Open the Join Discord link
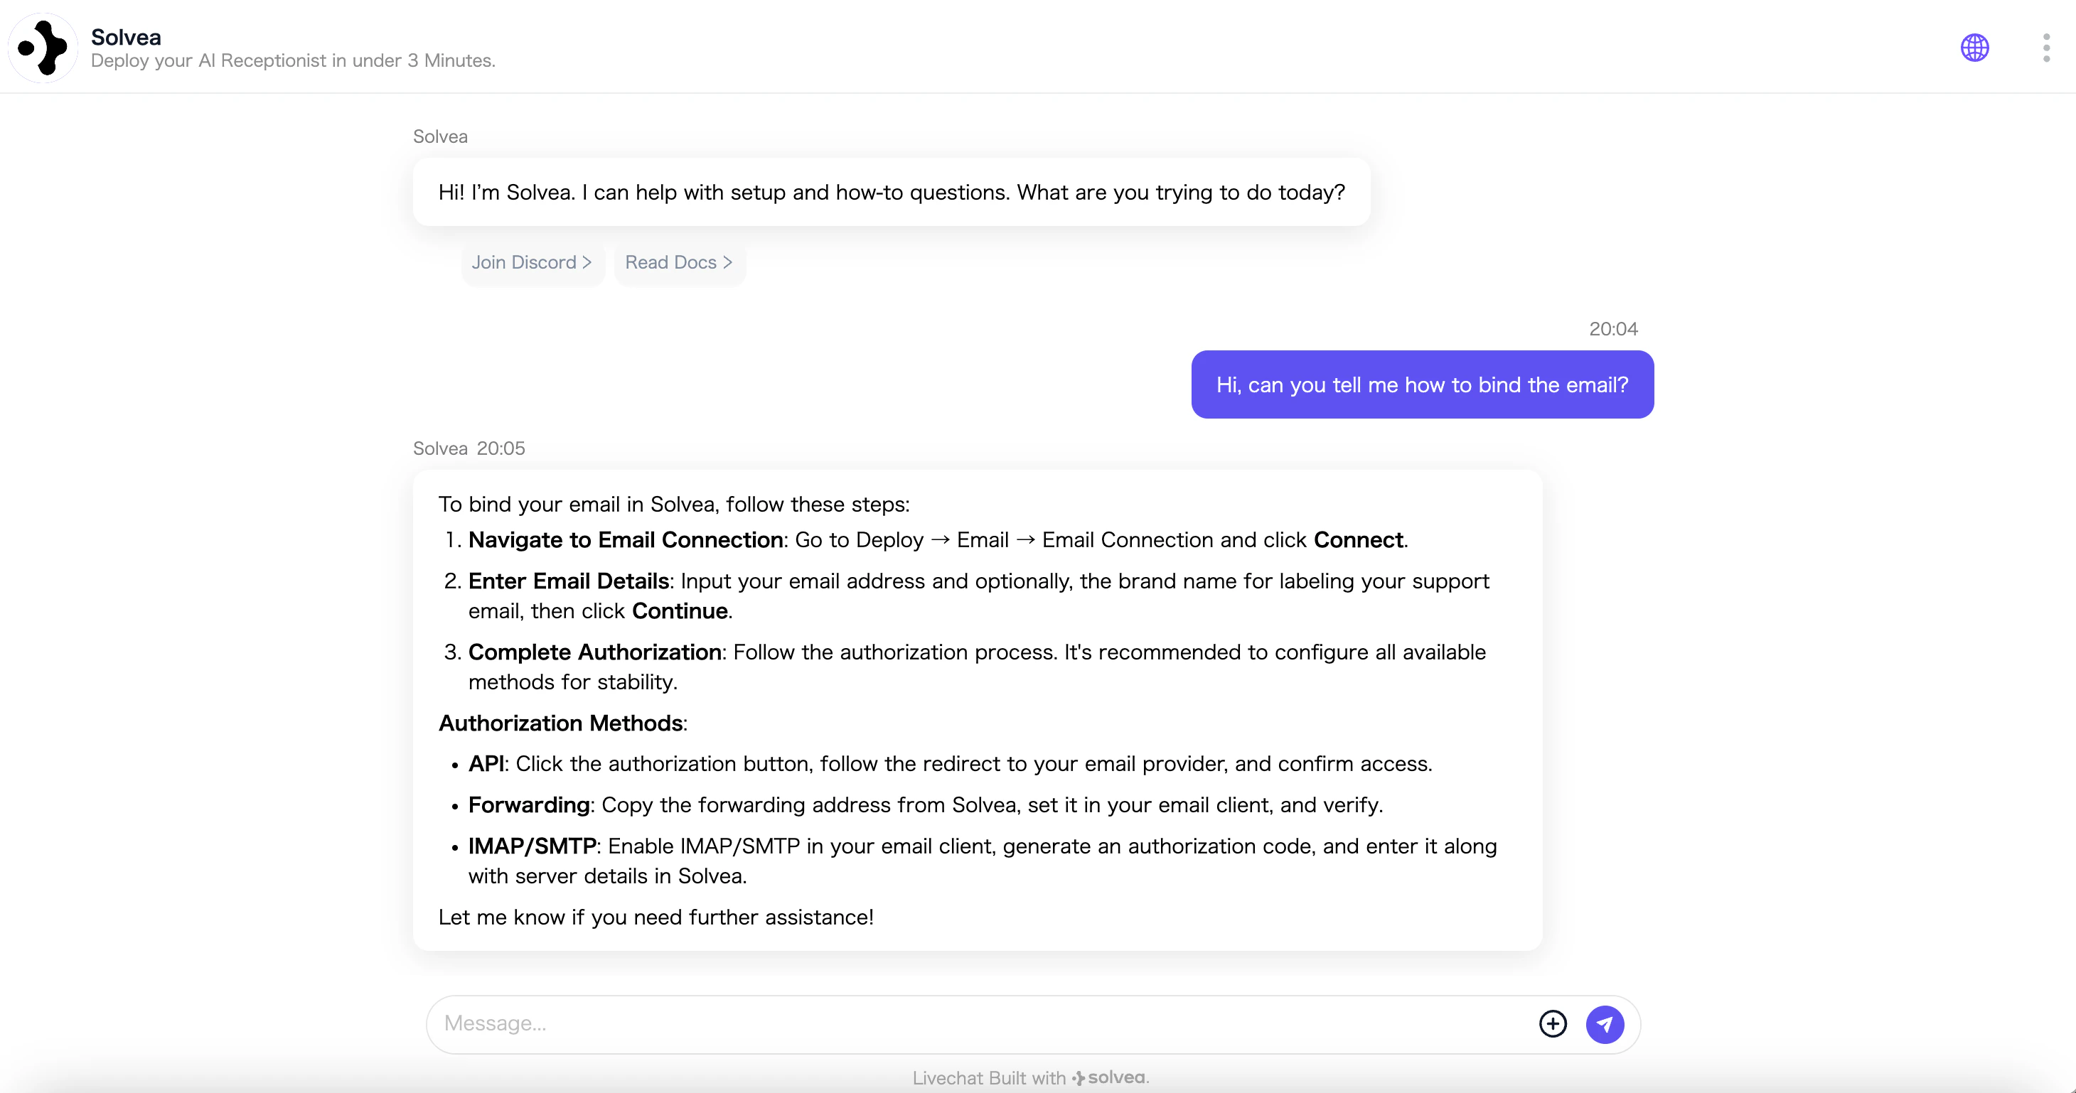The width and height of the screenshot is (2076, 1093). click(x=532, y=262)
